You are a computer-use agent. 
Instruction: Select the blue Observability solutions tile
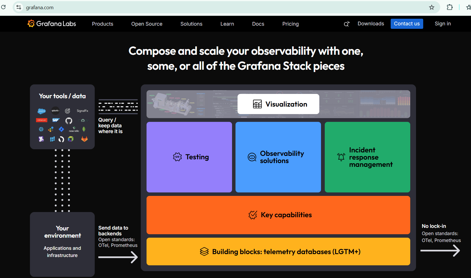click(278, 157)
